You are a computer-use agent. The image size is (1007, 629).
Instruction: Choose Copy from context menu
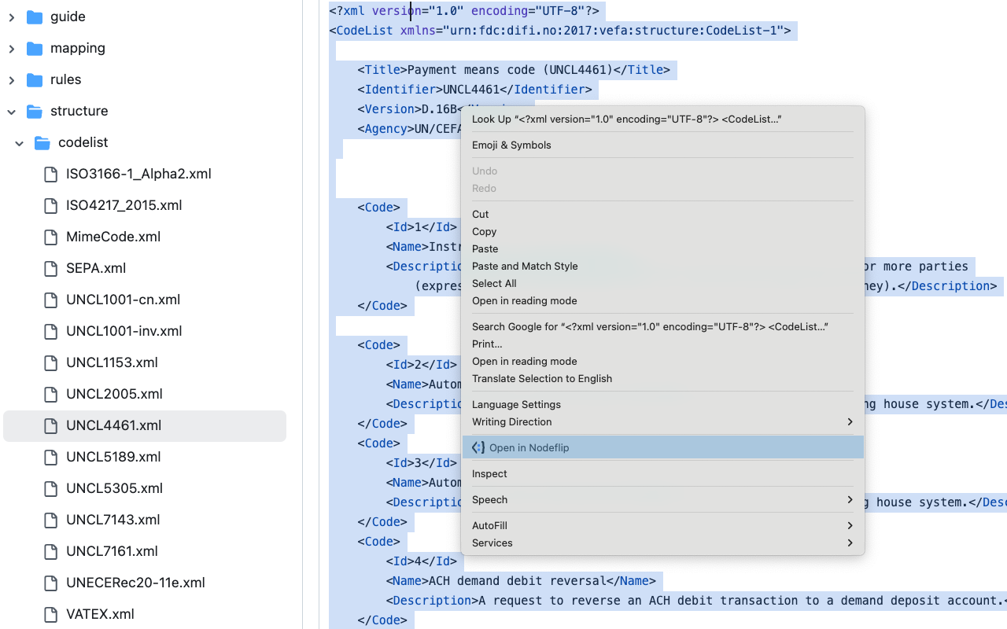663,231
